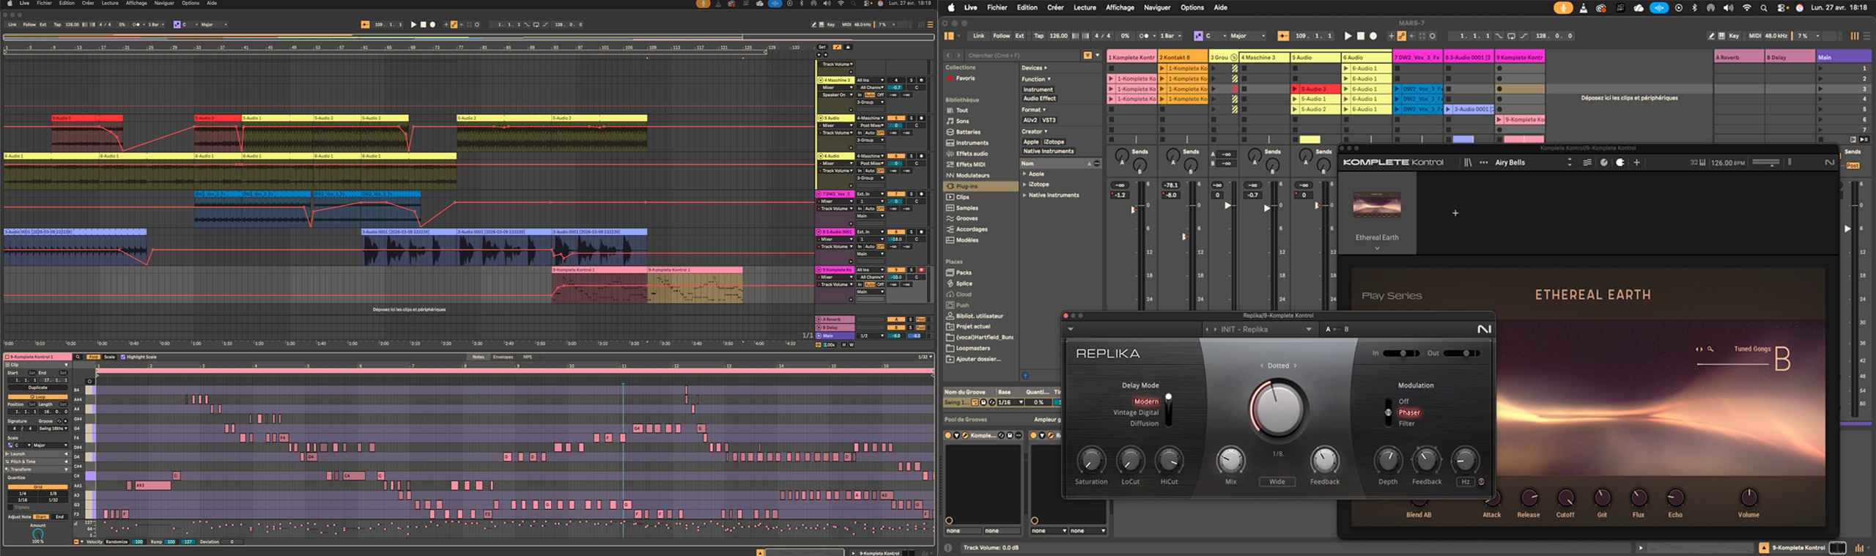Toggle the Hz button in Replika modulation
This screenshot has width=1876, height=556.
(x=1466, y=482)
